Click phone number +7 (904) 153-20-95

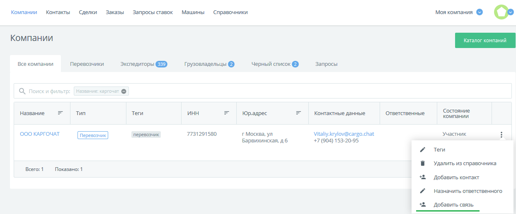pyautogui.click(x=336, y=140)
